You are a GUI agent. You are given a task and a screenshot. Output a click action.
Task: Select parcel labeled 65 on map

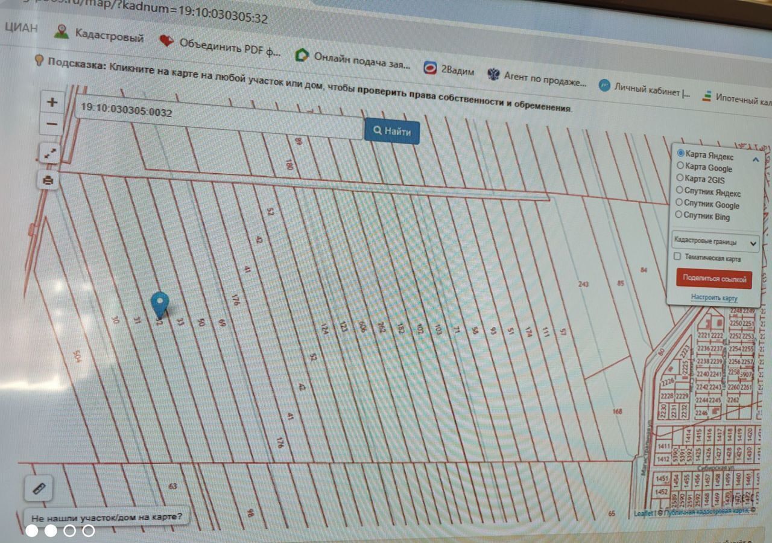pos(612,513)
